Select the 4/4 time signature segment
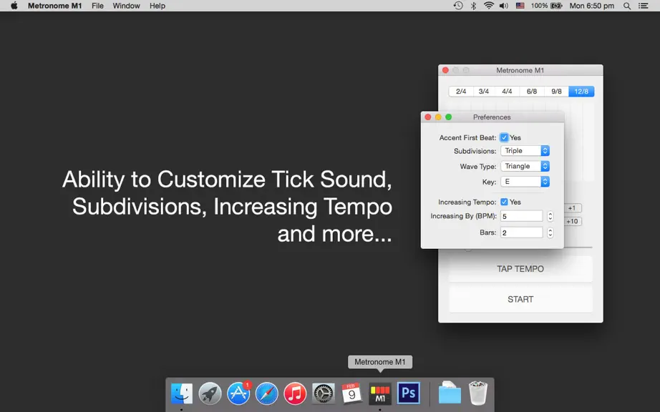The height and width of the screenshot is (412, 660). (507, 92)
